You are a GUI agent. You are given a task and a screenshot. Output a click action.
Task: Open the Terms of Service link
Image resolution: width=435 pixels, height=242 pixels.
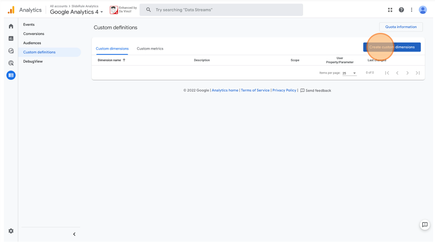click(255, 90)
